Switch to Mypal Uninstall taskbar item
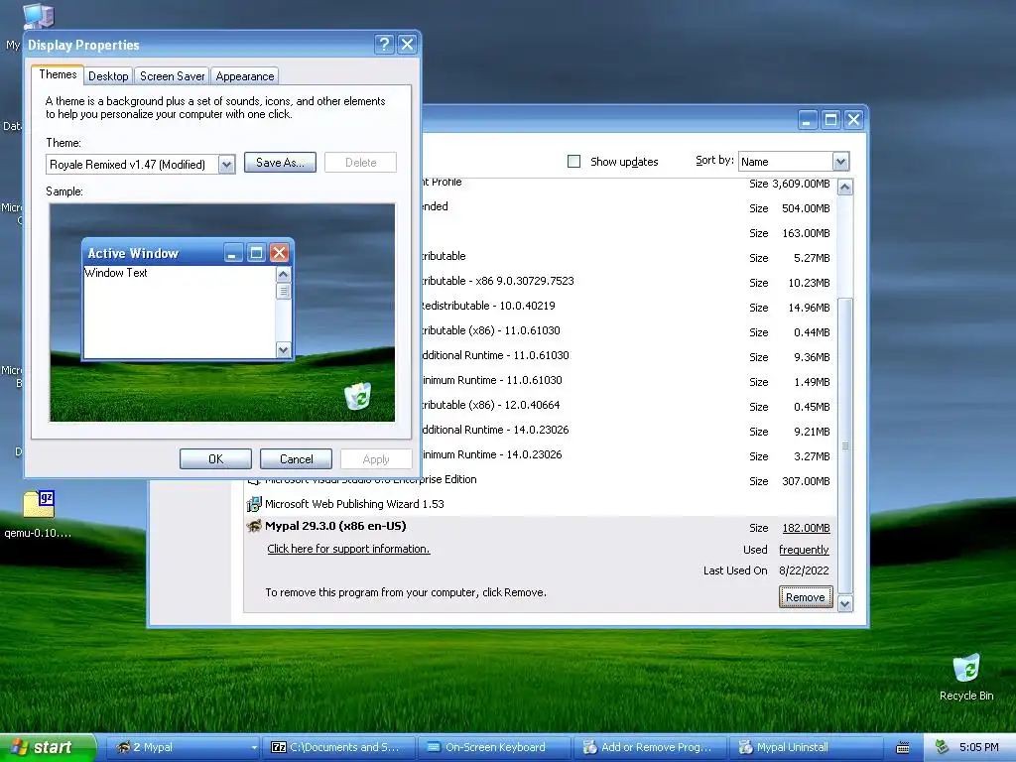Viewport: 1016px width, 762px height. pyautogui.click(x=806, y=747)
